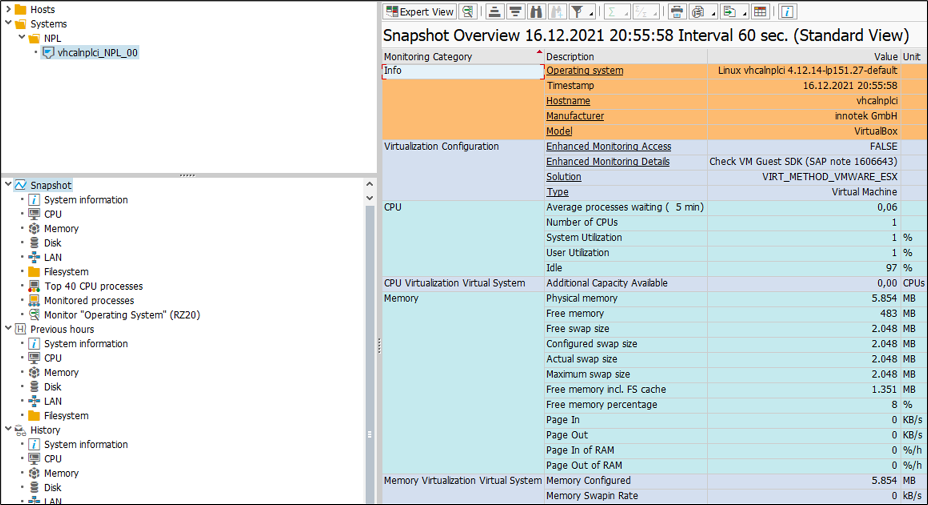The width and height of the screenshot is (928, 505).
Task: Open System information under Snapshot
Action: pyautogui.click(x=86, y=200)
